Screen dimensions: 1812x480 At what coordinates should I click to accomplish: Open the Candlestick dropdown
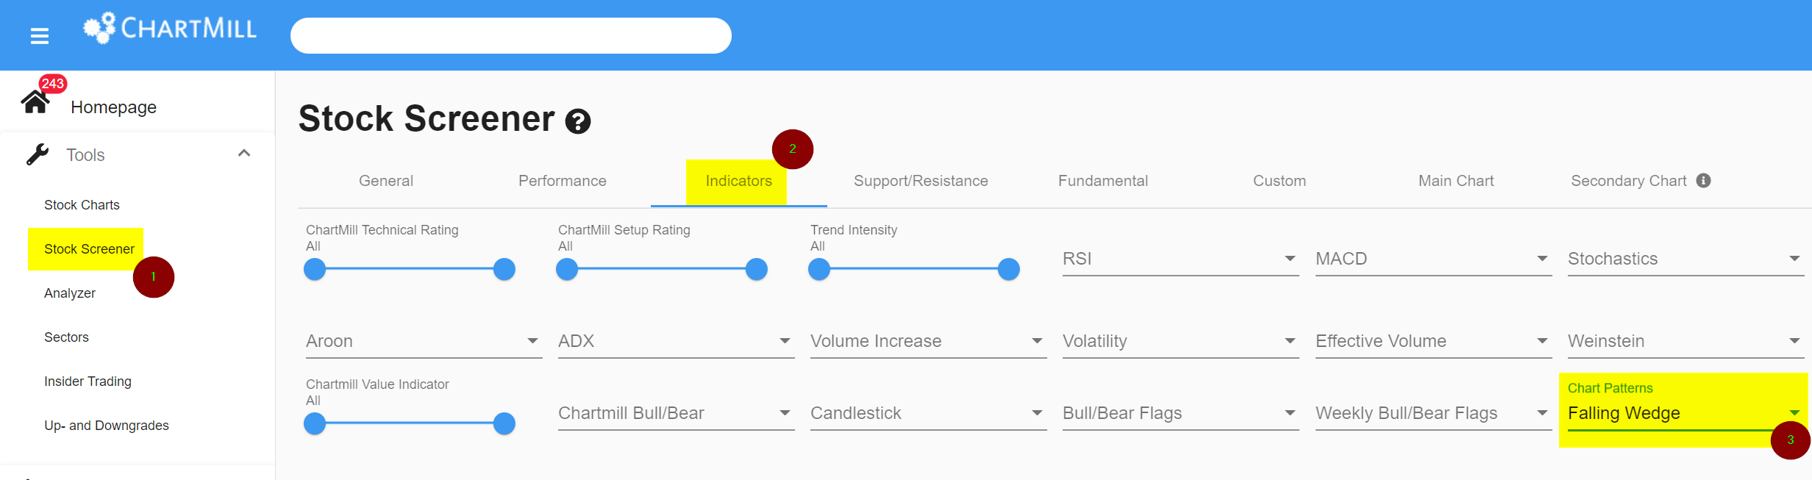(x=928, y=413)
